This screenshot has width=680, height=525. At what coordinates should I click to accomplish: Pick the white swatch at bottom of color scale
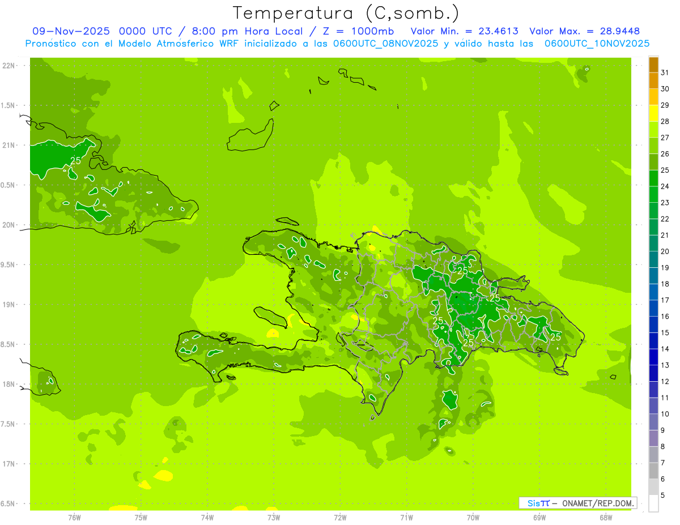(x=653, y=503)
